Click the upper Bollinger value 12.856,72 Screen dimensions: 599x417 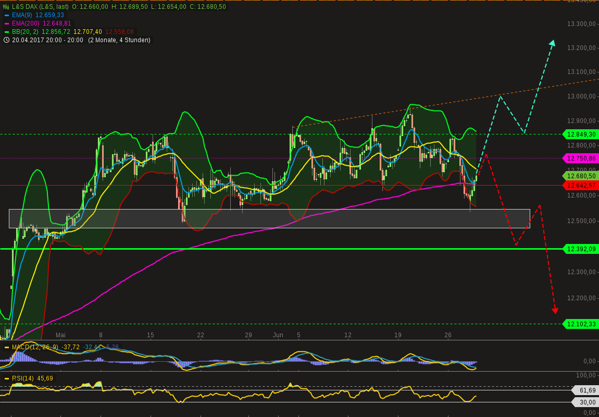coord(56,32)
